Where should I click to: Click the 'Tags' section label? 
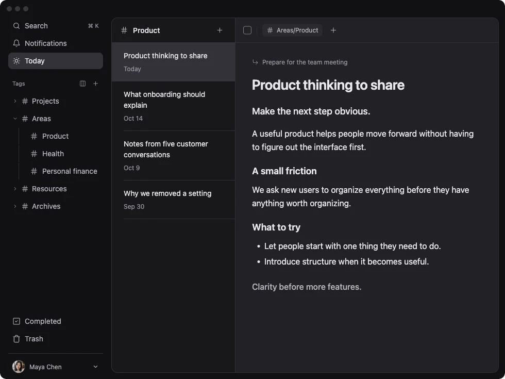tap(19, 84)
